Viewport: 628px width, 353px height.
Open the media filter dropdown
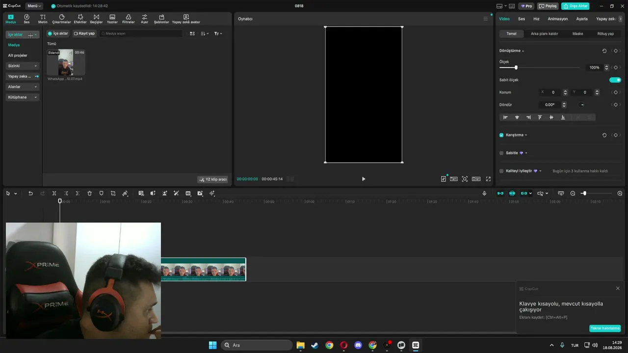click(218, 33)
